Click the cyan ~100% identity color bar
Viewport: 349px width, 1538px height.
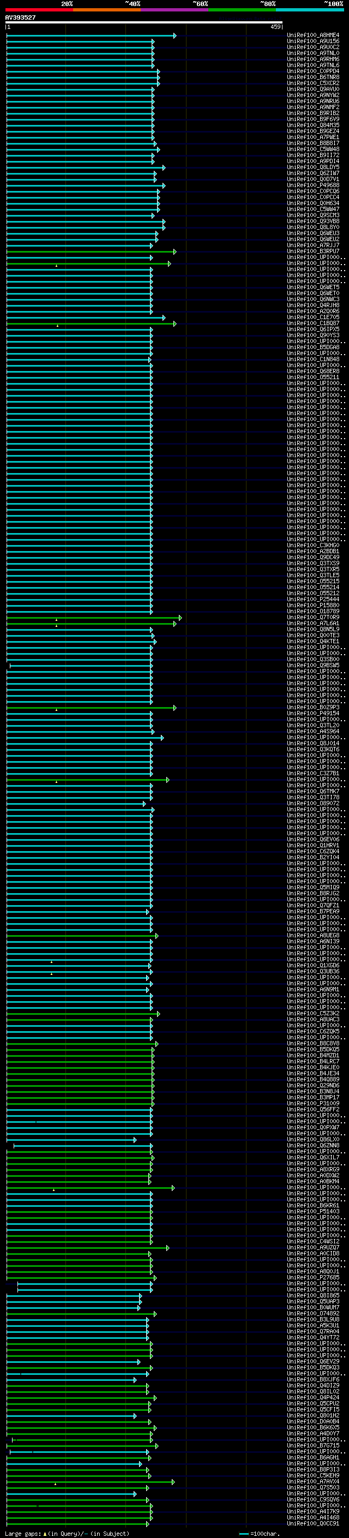[x=310, y=10]
